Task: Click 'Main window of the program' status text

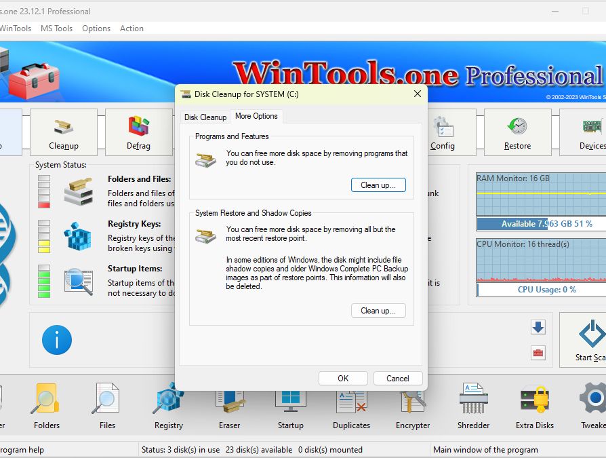Action: pos(485,450)
